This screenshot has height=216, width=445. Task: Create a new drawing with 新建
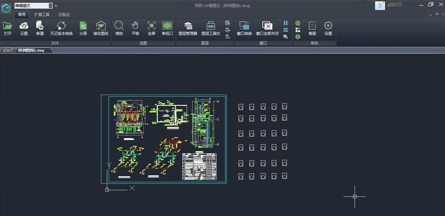(40, 28)
